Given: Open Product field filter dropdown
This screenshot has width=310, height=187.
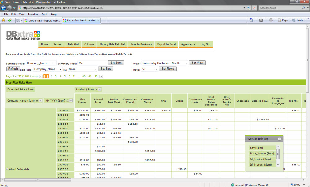Looking at the screenshot, I should (x=100, y=89).
